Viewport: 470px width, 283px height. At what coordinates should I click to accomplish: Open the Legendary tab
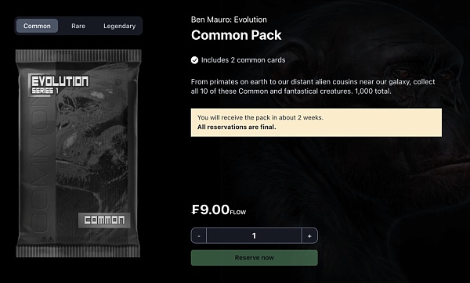pyautogui.click(x=120, y=26)
